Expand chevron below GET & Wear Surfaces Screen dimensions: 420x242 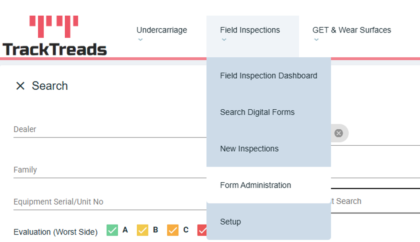click(x=316, y=40)
